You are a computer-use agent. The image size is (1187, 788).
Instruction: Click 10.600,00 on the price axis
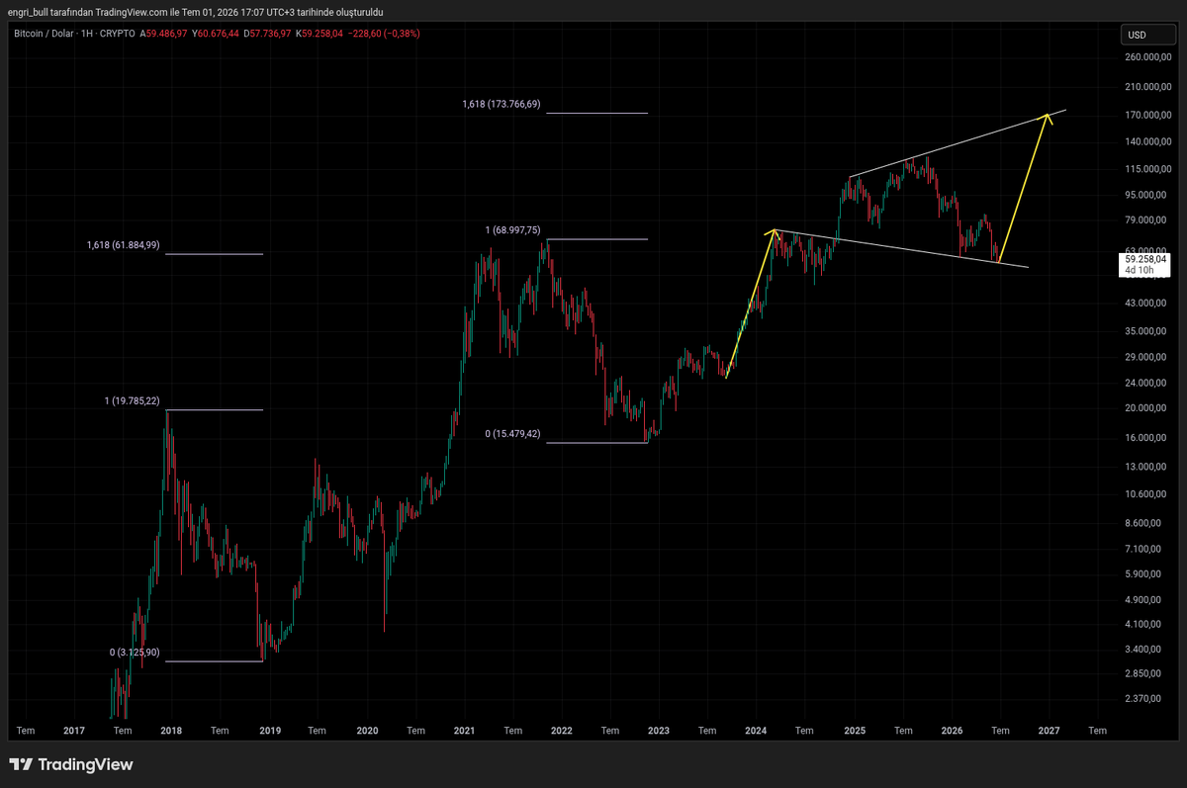(1147, 494)
